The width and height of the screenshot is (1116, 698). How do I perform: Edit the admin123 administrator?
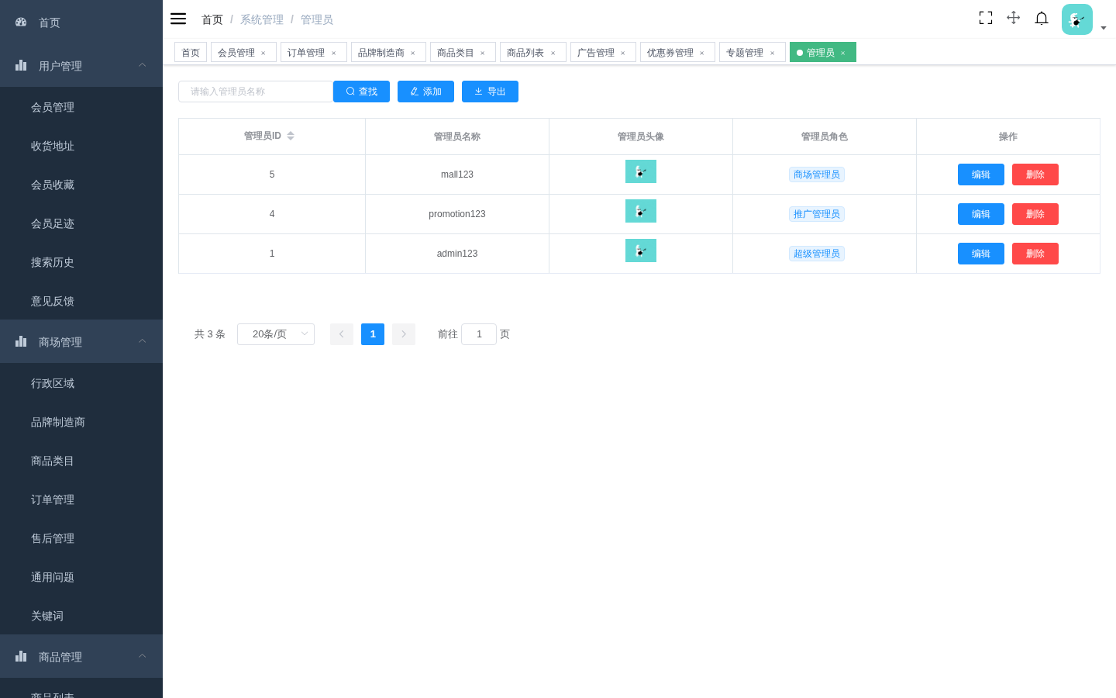981,254
